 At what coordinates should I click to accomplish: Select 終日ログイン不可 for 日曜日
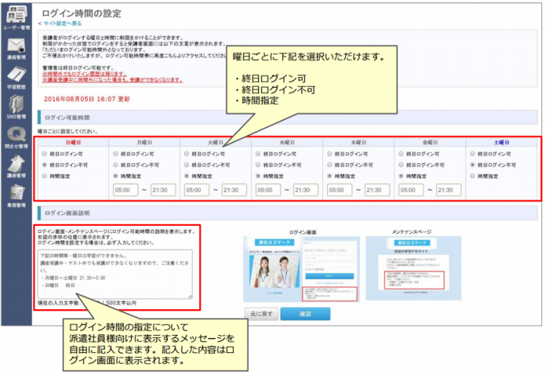45,165
